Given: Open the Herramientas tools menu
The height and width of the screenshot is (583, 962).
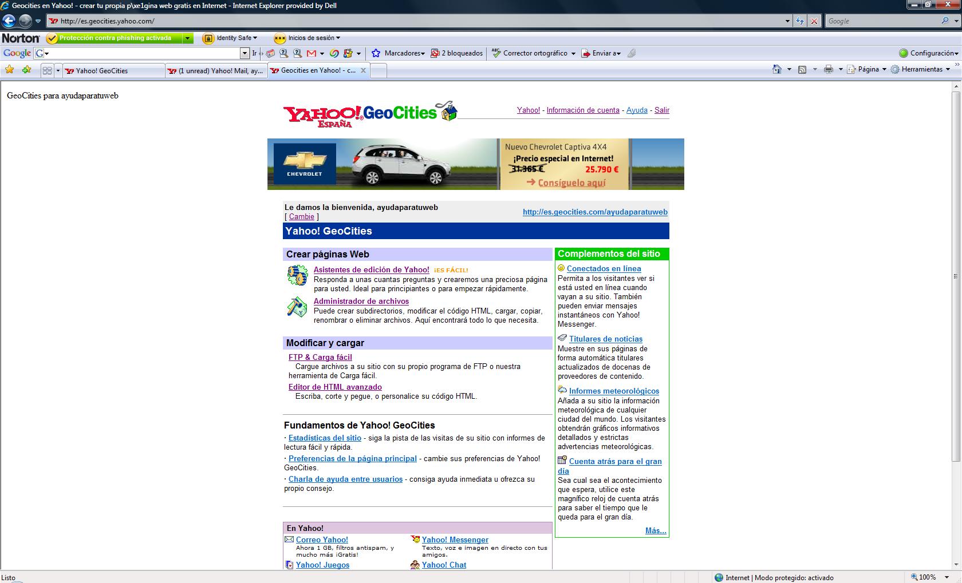Looking at the screenshot, I should click(x=920, y=69).
